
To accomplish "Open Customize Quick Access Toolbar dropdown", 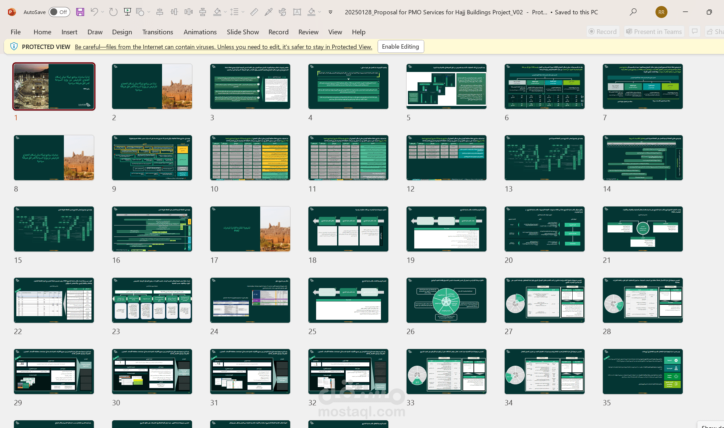I will click(x=330, y=12).
